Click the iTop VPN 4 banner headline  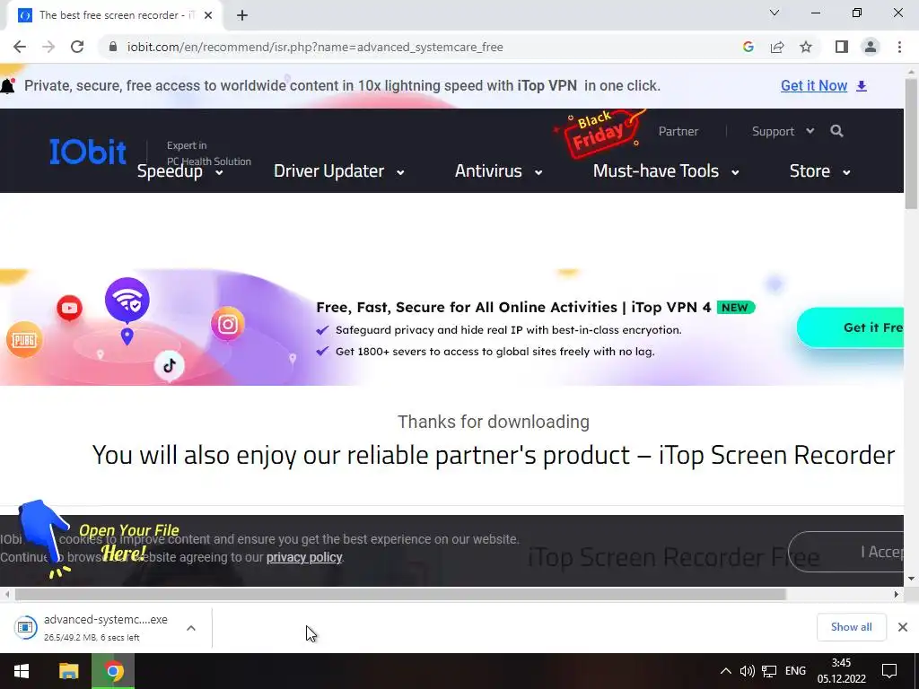click(513, 307)
